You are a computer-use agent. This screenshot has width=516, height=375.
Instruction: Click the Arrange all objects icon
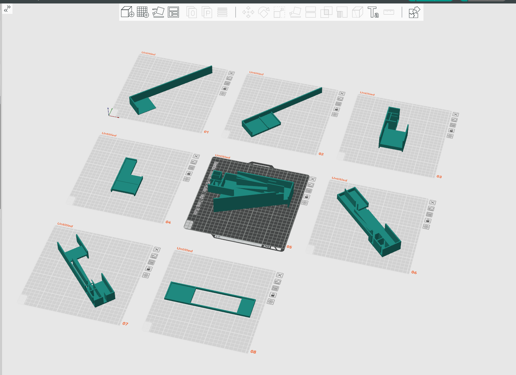tap(173, 12)
